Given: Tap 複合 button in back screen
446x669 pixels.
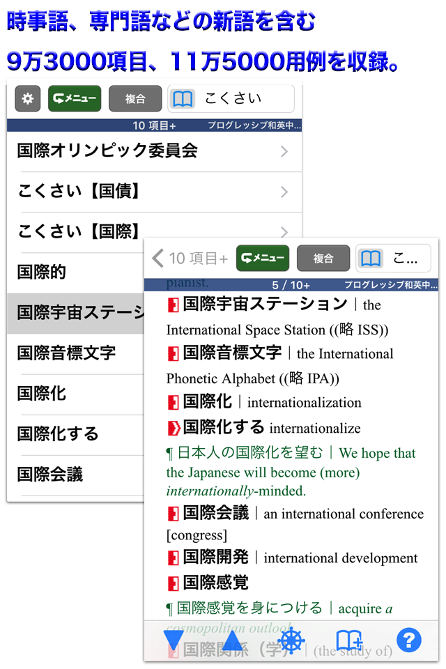Looking at the screenshot, I should tap(135, 98).
